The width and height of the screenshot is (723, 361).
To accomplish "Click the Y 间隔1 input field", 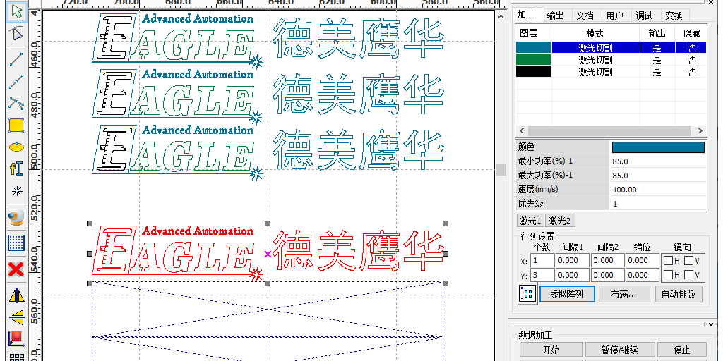I will (x=572, y=275).
